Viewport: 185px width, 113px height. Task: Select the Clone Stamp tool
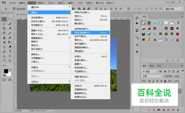(4, 38)
